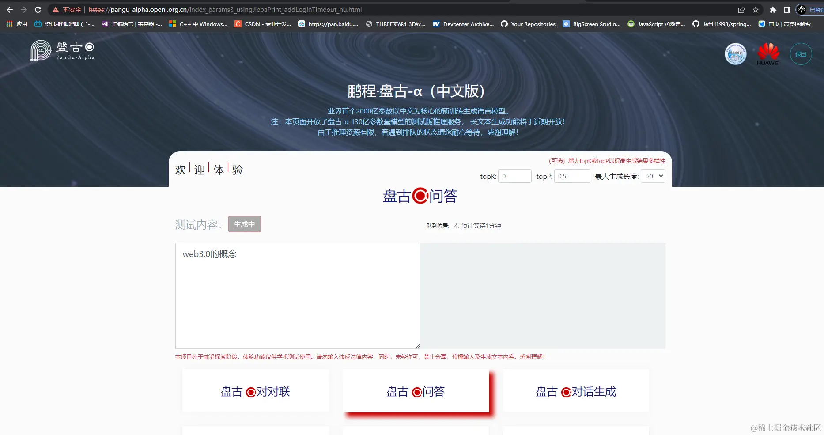Click the HUAWEI logo

768,53
